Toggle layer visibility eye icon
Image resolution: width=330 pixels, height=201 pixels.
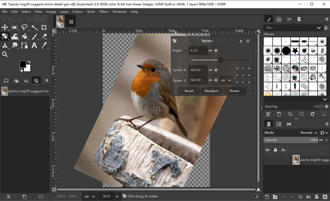267,150
